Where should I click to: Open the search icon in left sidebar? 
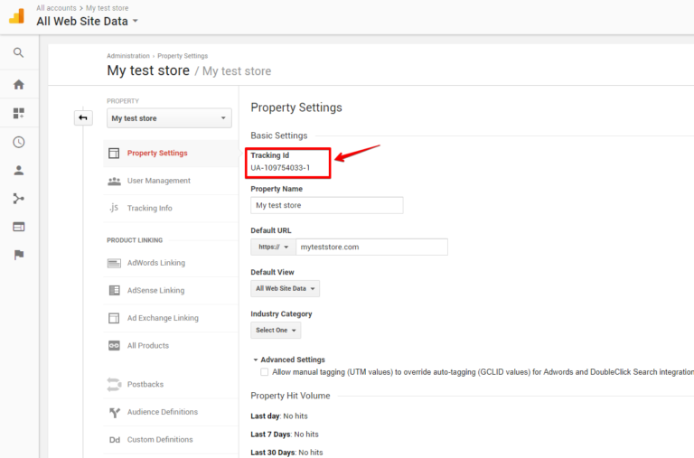coord(19,52)
